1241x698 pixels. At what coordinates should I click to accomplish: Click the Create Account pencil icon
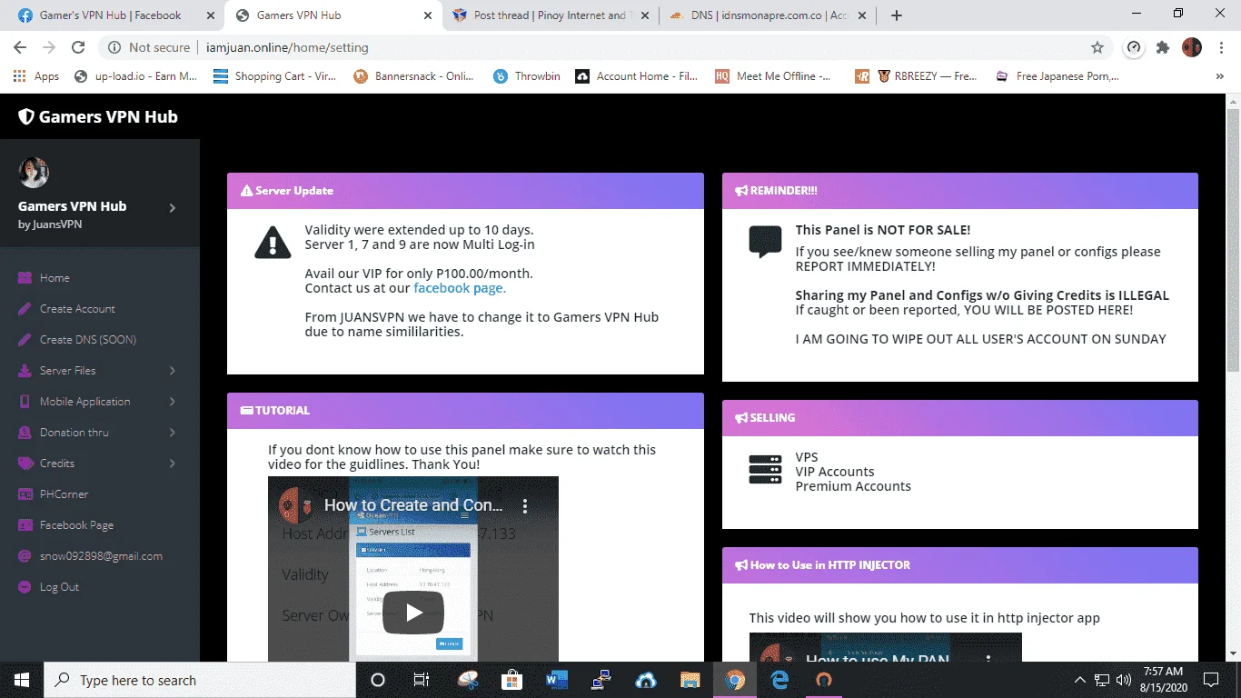25,309
